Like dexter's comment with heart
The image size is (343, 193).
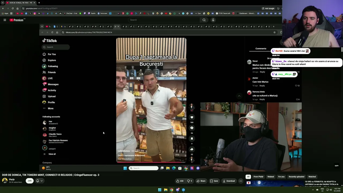[296, 86]
